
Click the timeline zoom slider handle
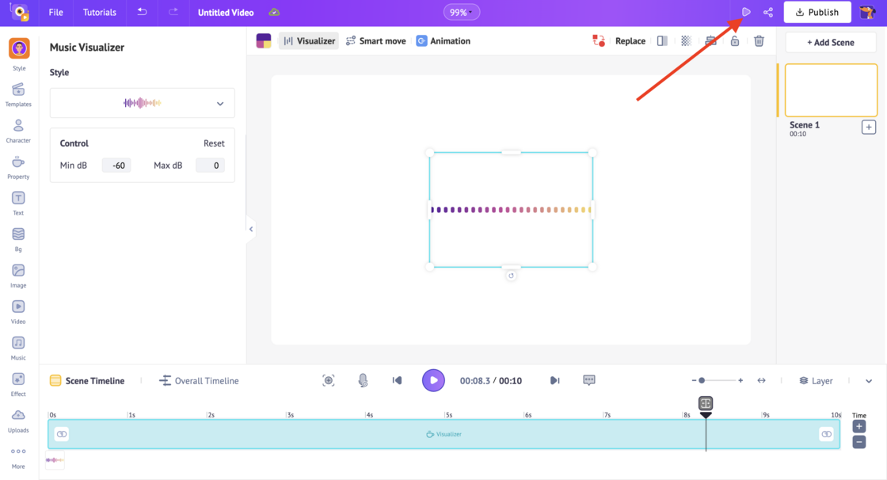pos(702,381)
